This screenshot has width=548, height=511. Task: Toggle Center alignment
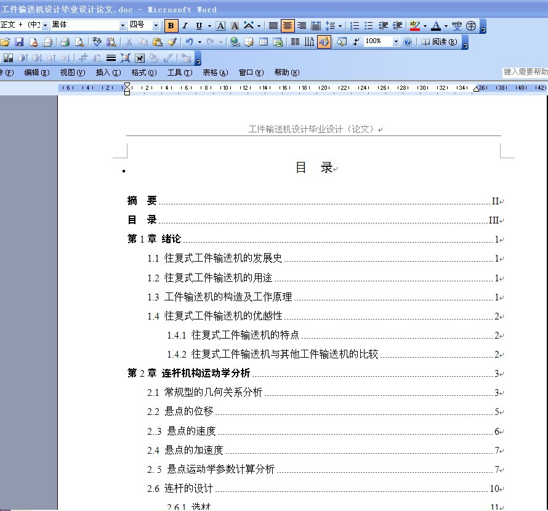pyautogui.click(x=288, y=25)
